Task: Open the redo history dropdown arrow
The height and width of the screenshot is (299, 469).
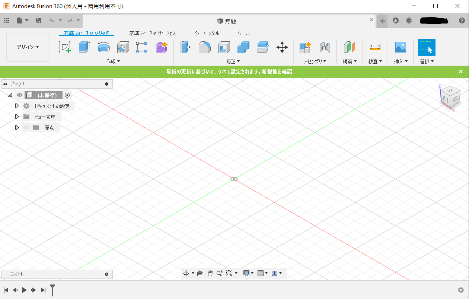Action: point(78,20)
